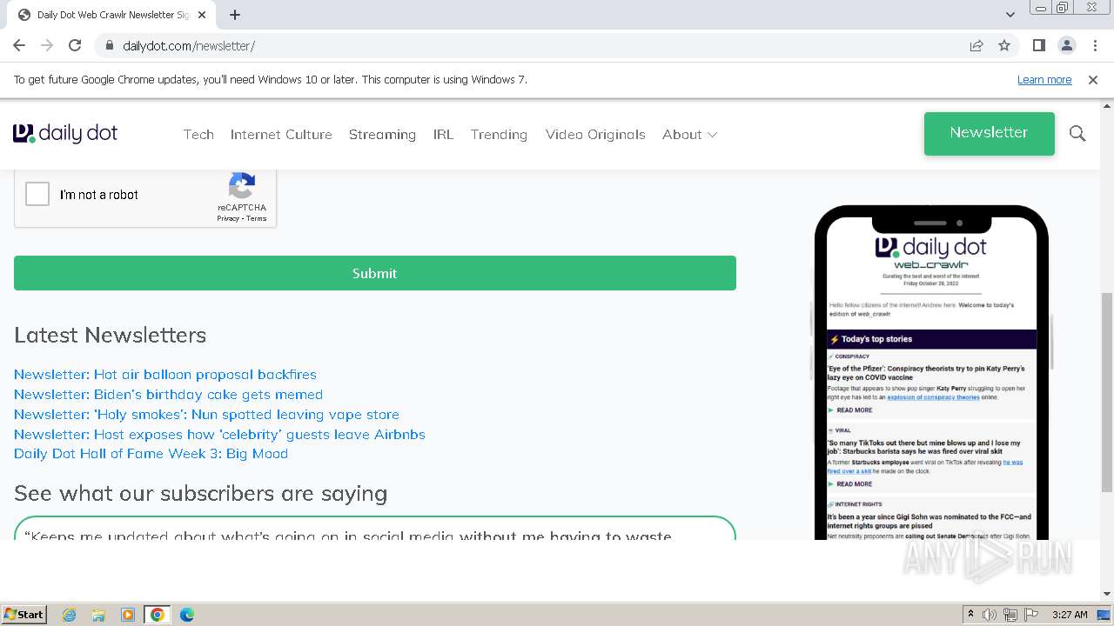Open site search with the magnifier icon
Viewport: 1114px width, 626px height.
pyautogui.click(x=1077, y=133)
